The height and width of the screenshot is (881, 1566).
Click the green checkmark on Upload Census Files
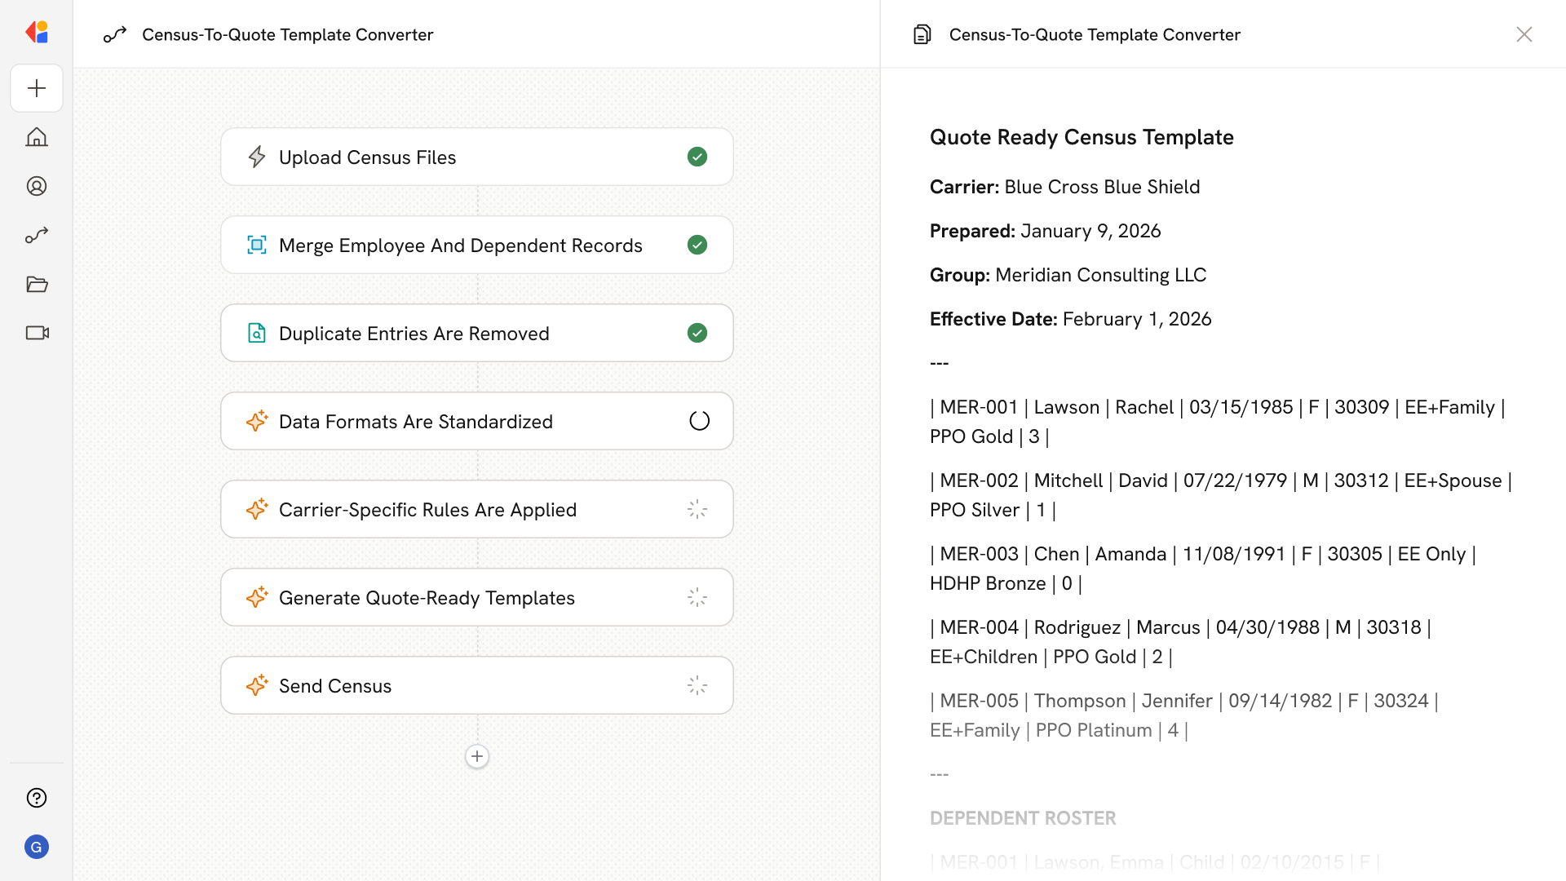tap(697, 157)
